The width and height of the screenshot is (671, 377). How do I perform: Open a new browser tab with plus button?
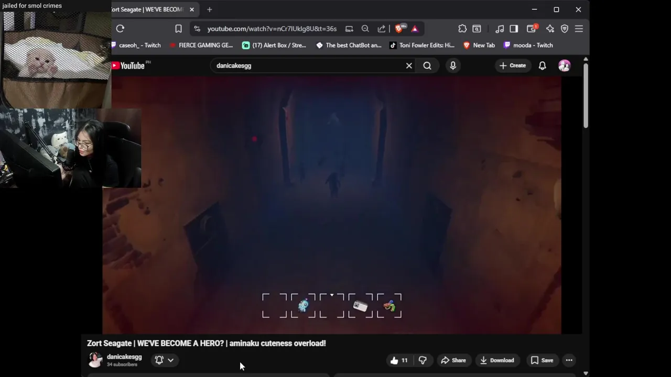pos(209,9)
